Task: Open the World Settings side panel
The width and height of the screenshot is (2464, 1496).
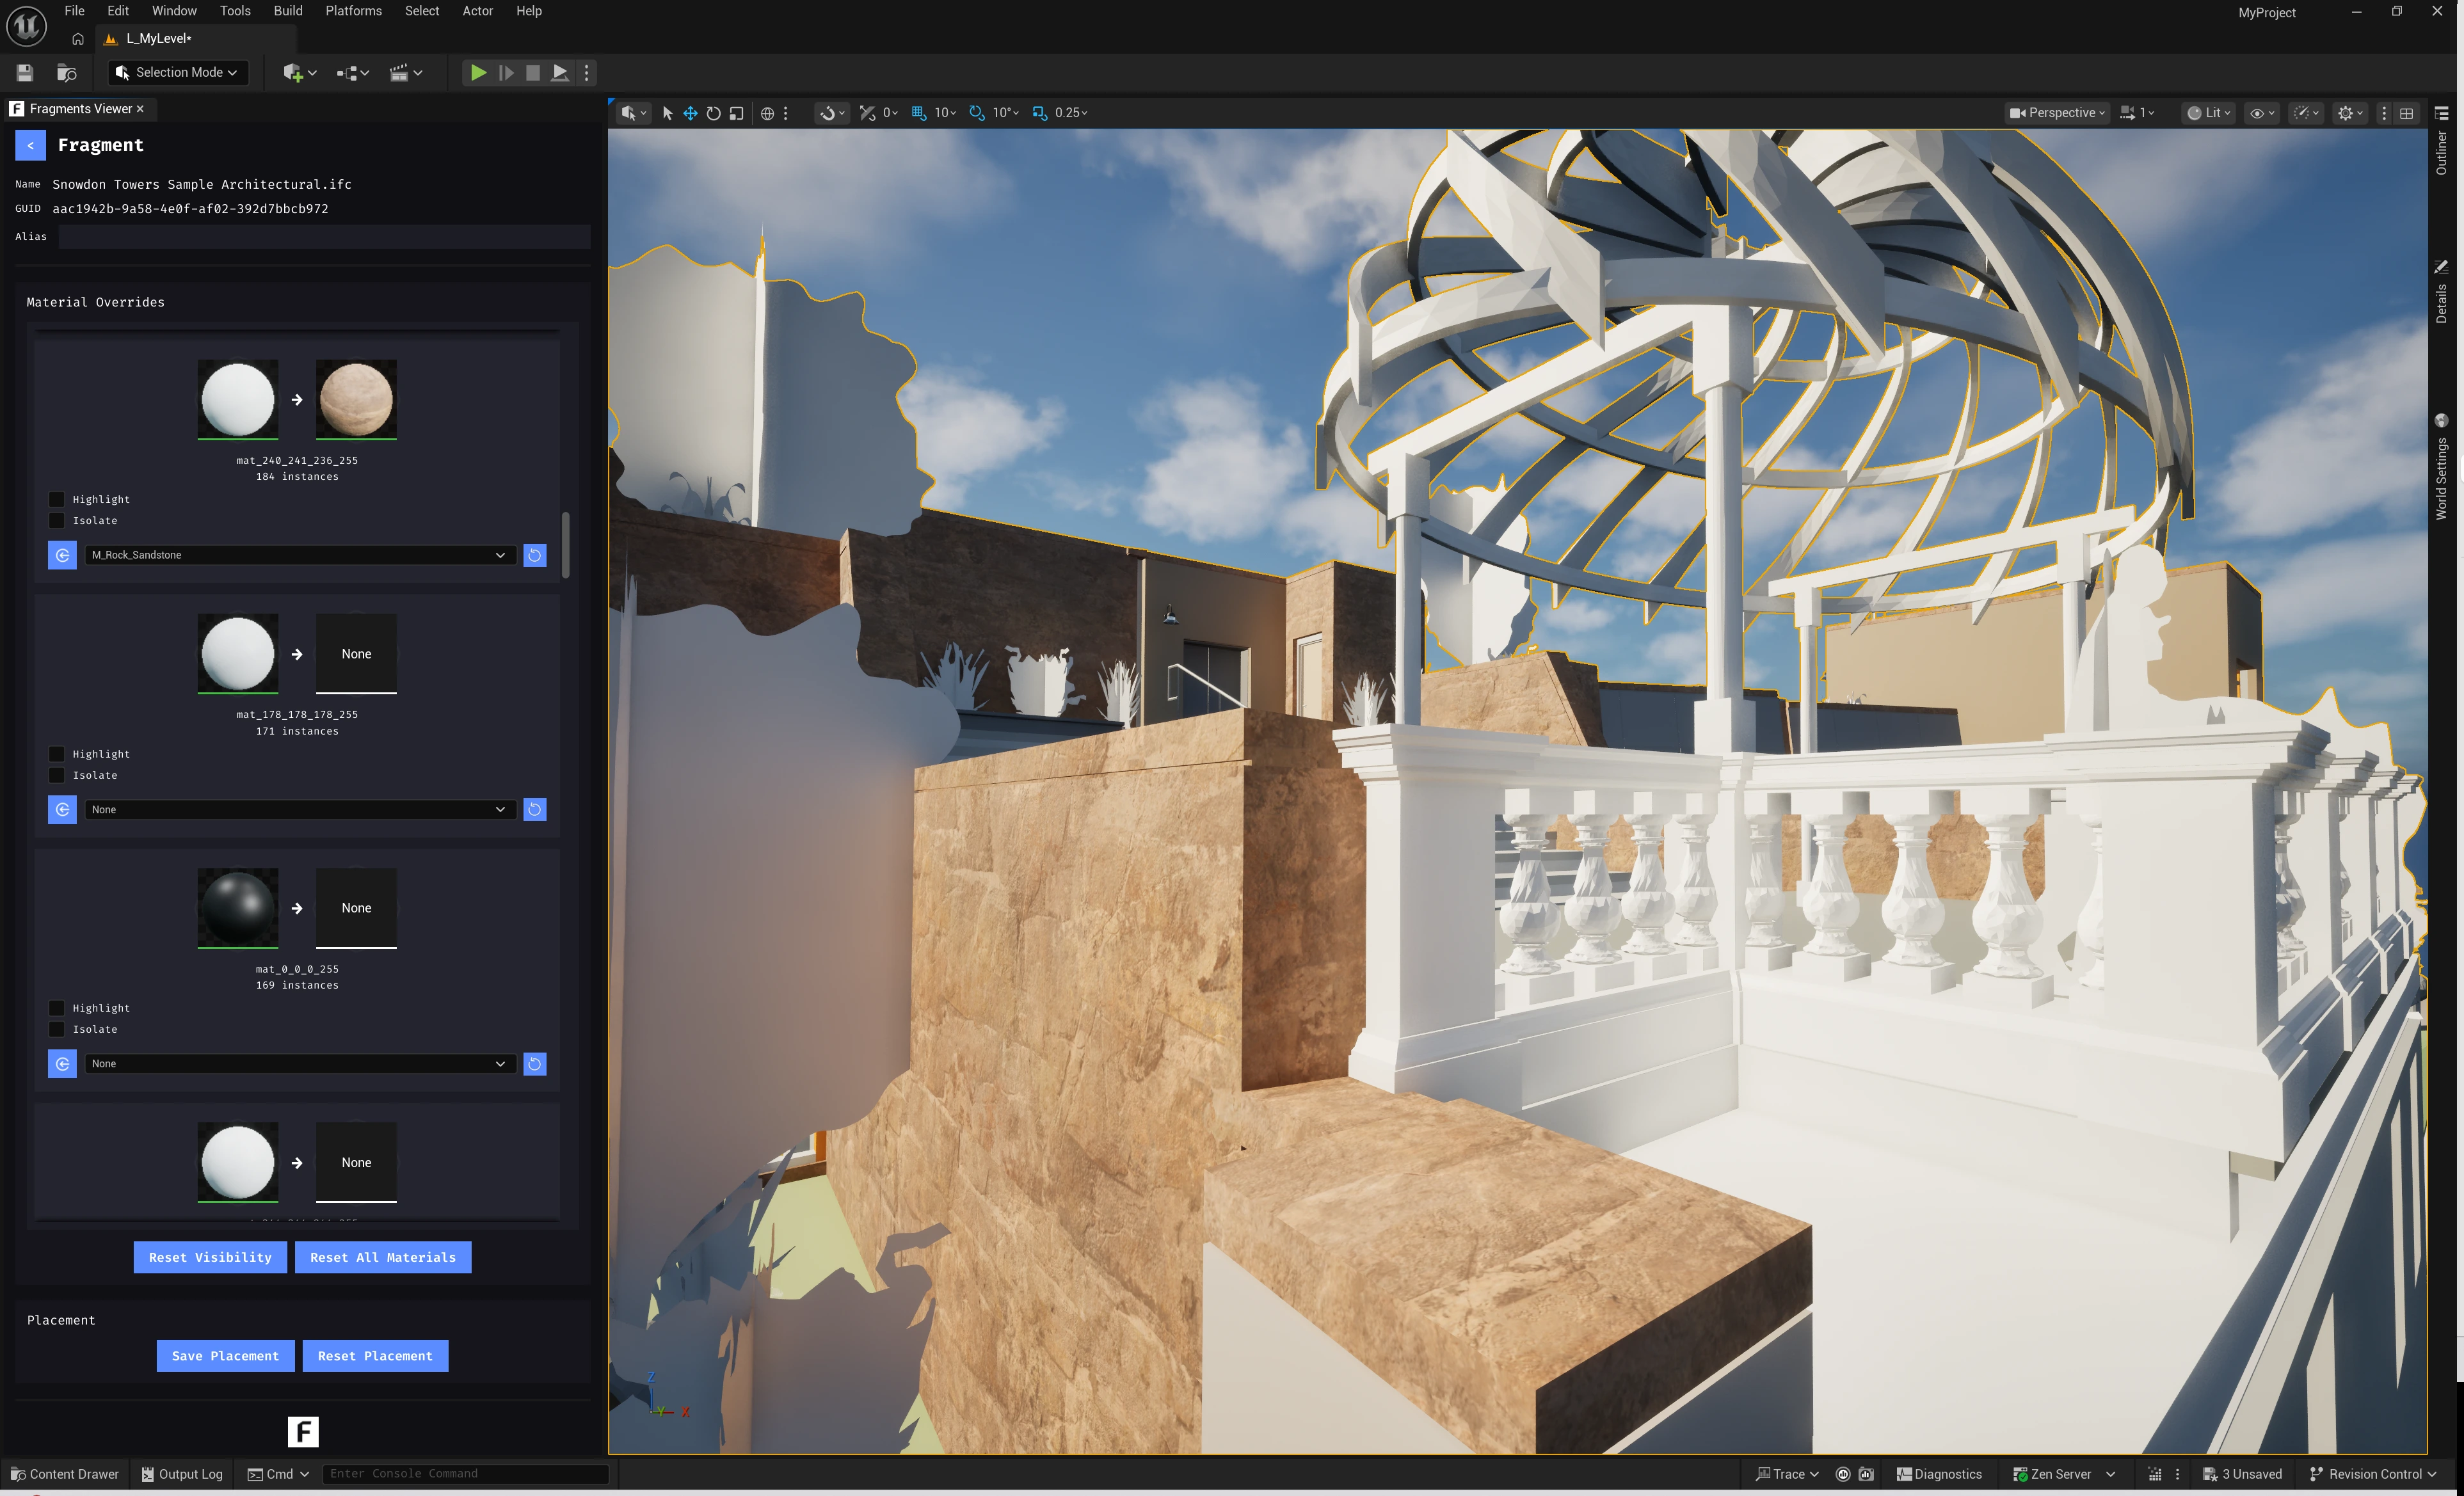Action: pyautogui.click(x=2441, y=468)
